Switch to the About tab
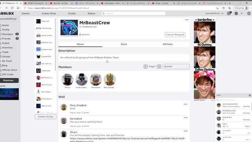The width and height of the screenshot is (252, 142). coord(80,44)
